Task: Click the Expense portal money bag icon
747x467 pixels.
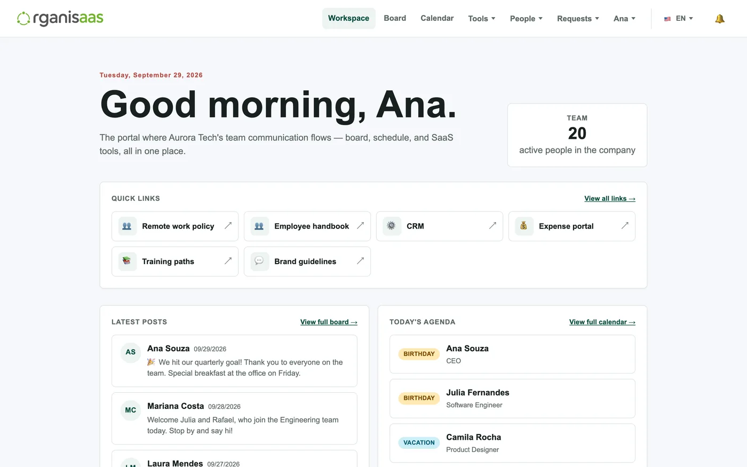Action: (524, 226)
